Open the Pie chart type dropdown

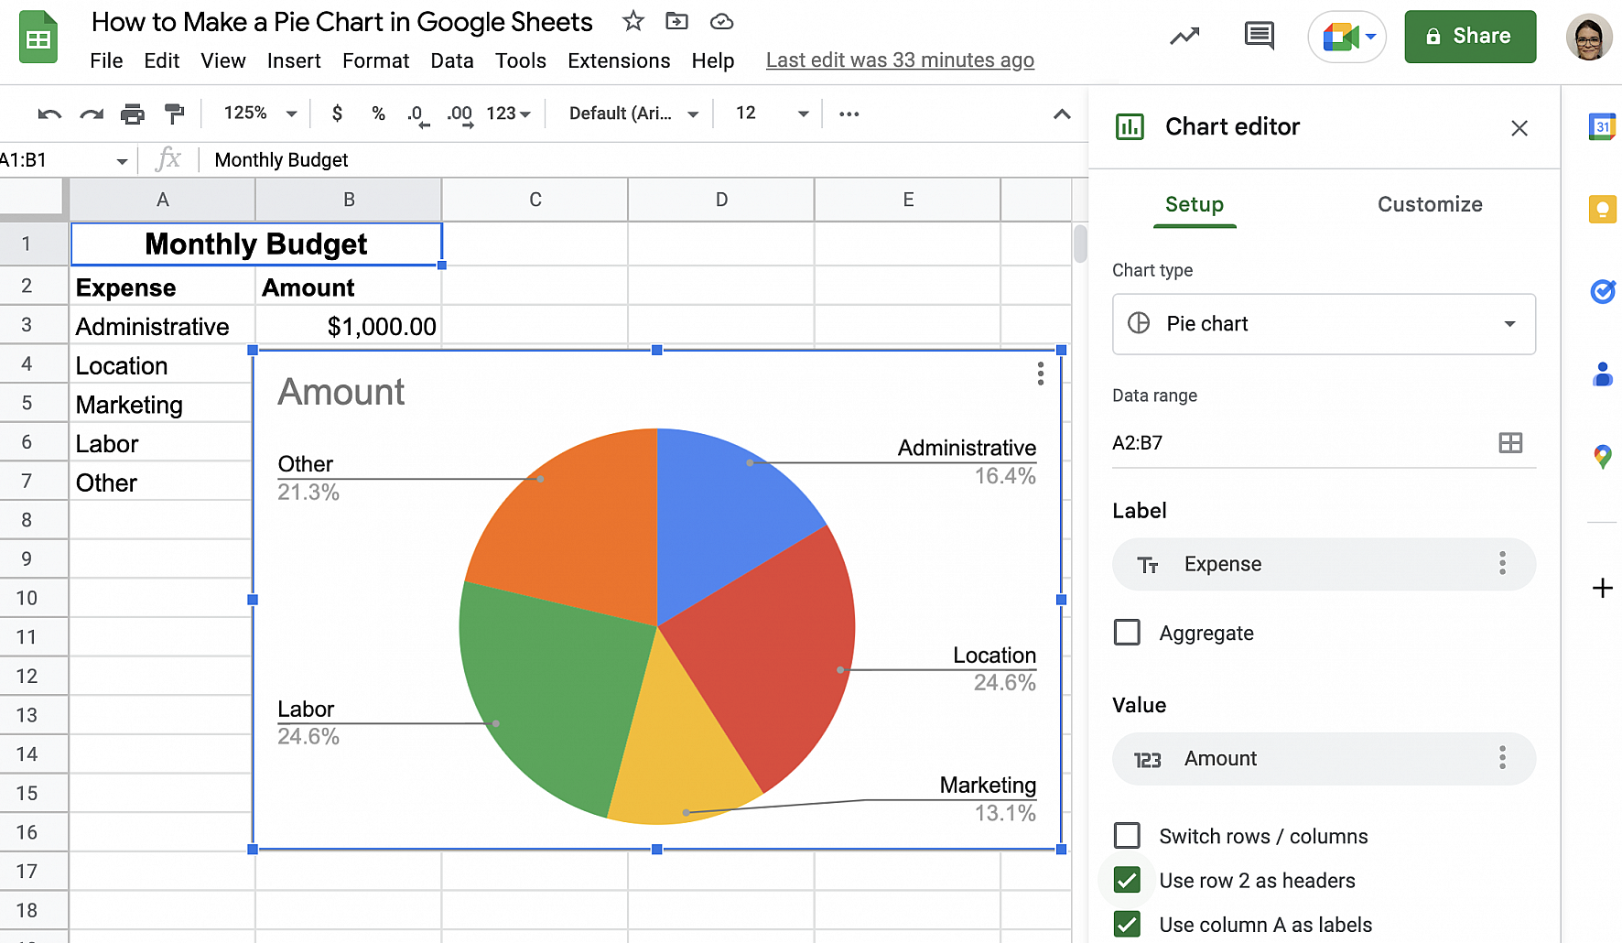[x=1324, y=324]
